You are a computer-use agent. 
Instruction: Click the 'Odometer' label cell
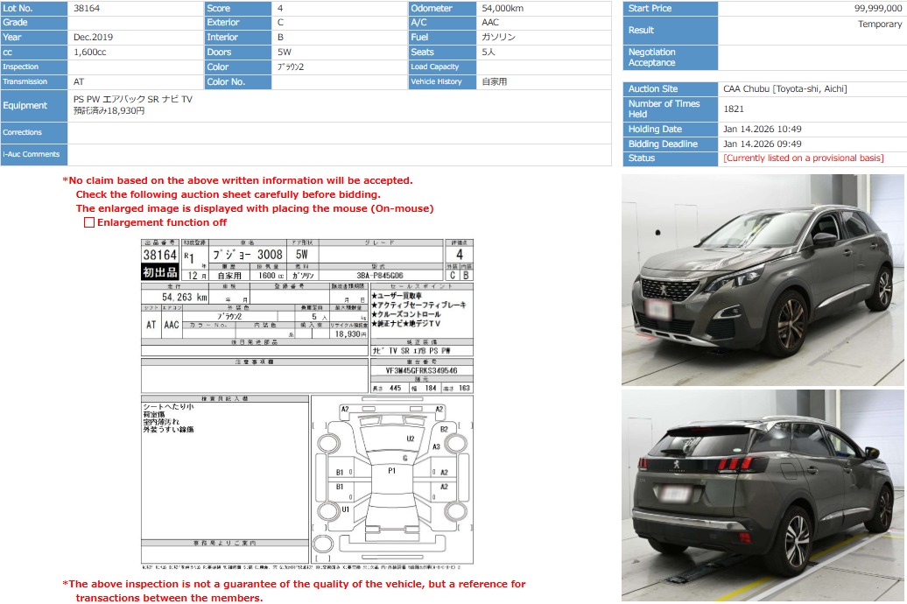442,8
